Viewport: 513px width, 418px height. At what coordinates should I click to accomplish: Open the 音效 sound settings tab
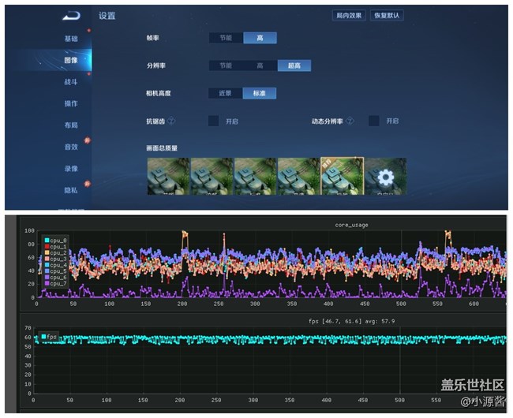click(71, 147)
